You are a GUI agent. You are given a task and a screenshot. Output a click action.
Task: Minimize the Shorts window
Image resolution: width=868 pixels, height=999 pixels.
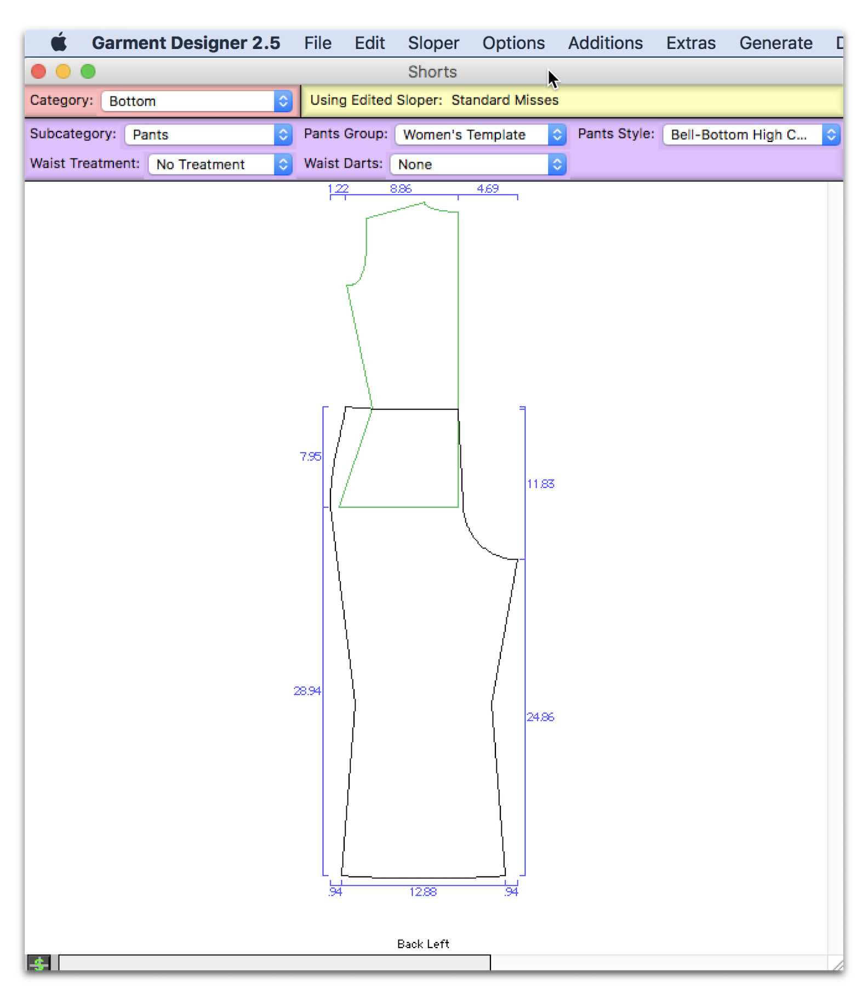click(63, 72)
